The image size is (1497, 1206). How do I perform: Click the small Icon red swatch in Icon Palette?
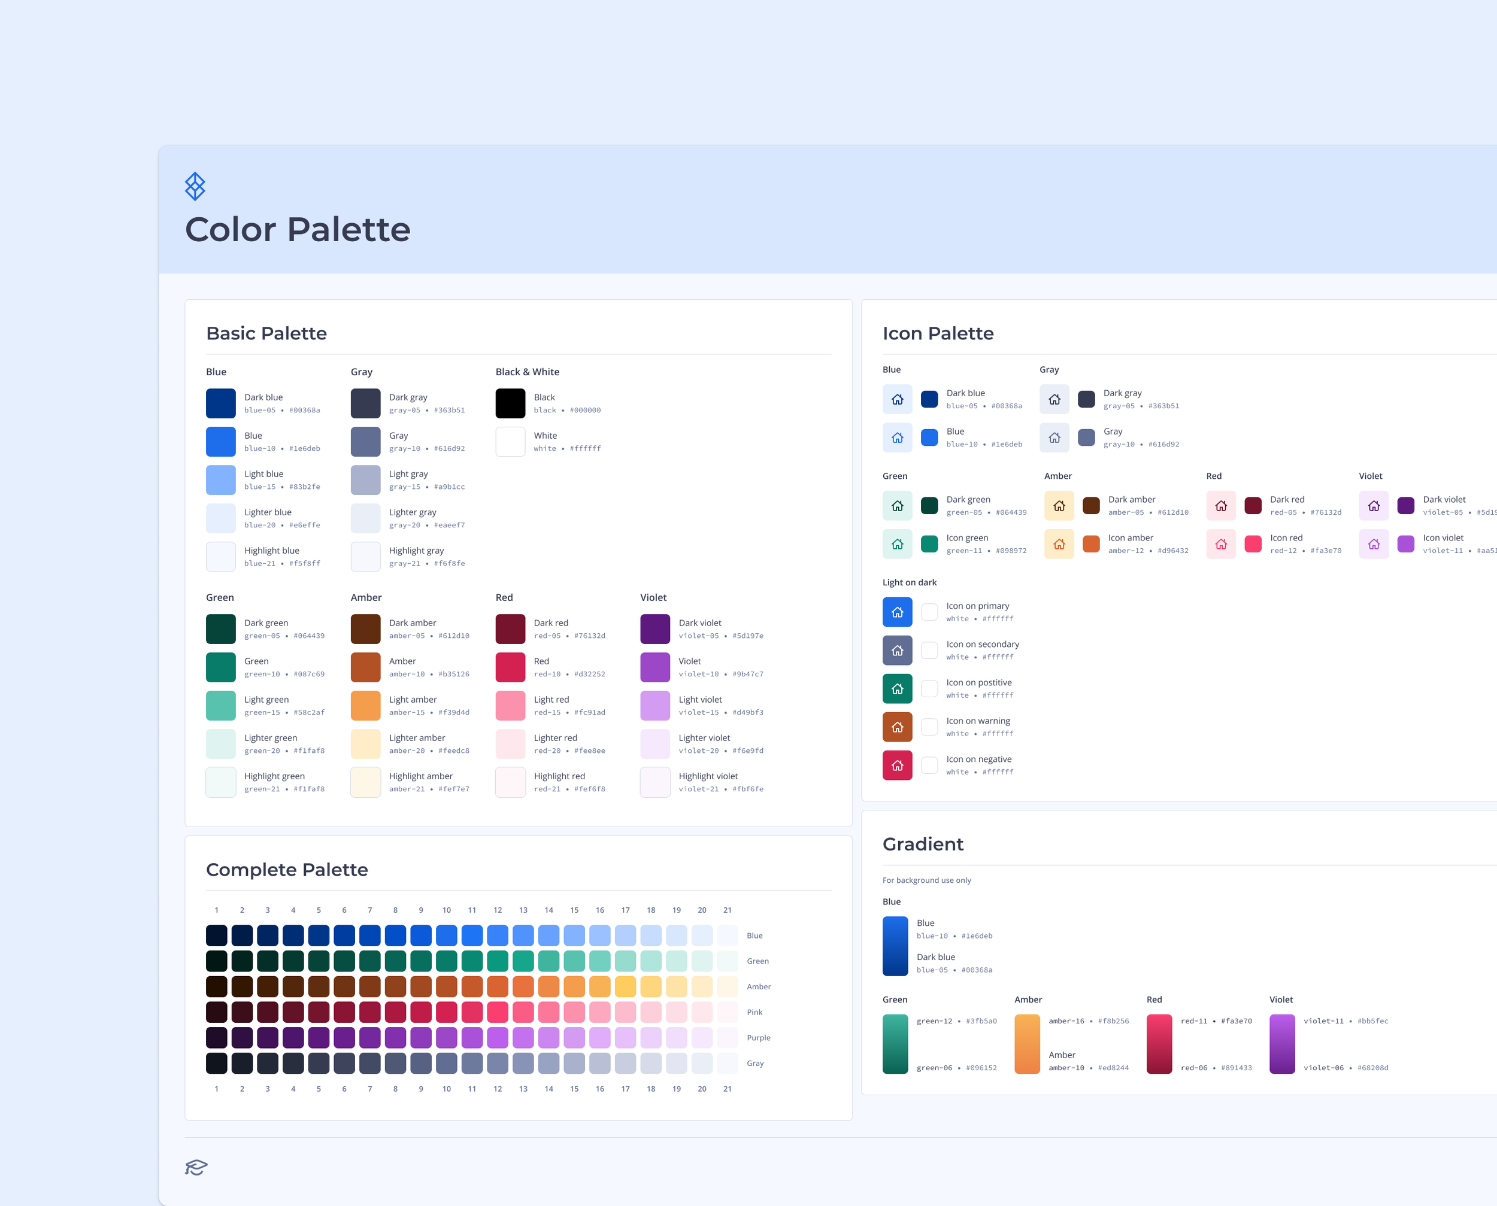point(1253,544)
